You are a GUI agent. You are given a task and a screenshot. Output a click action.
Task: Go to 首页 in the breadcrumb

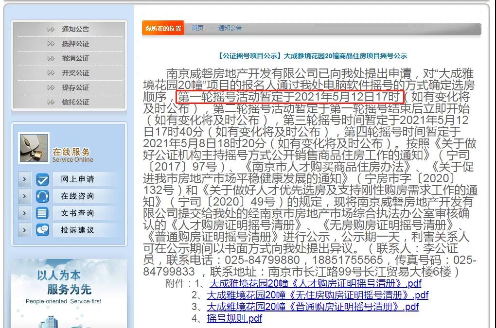click(197, 28)
